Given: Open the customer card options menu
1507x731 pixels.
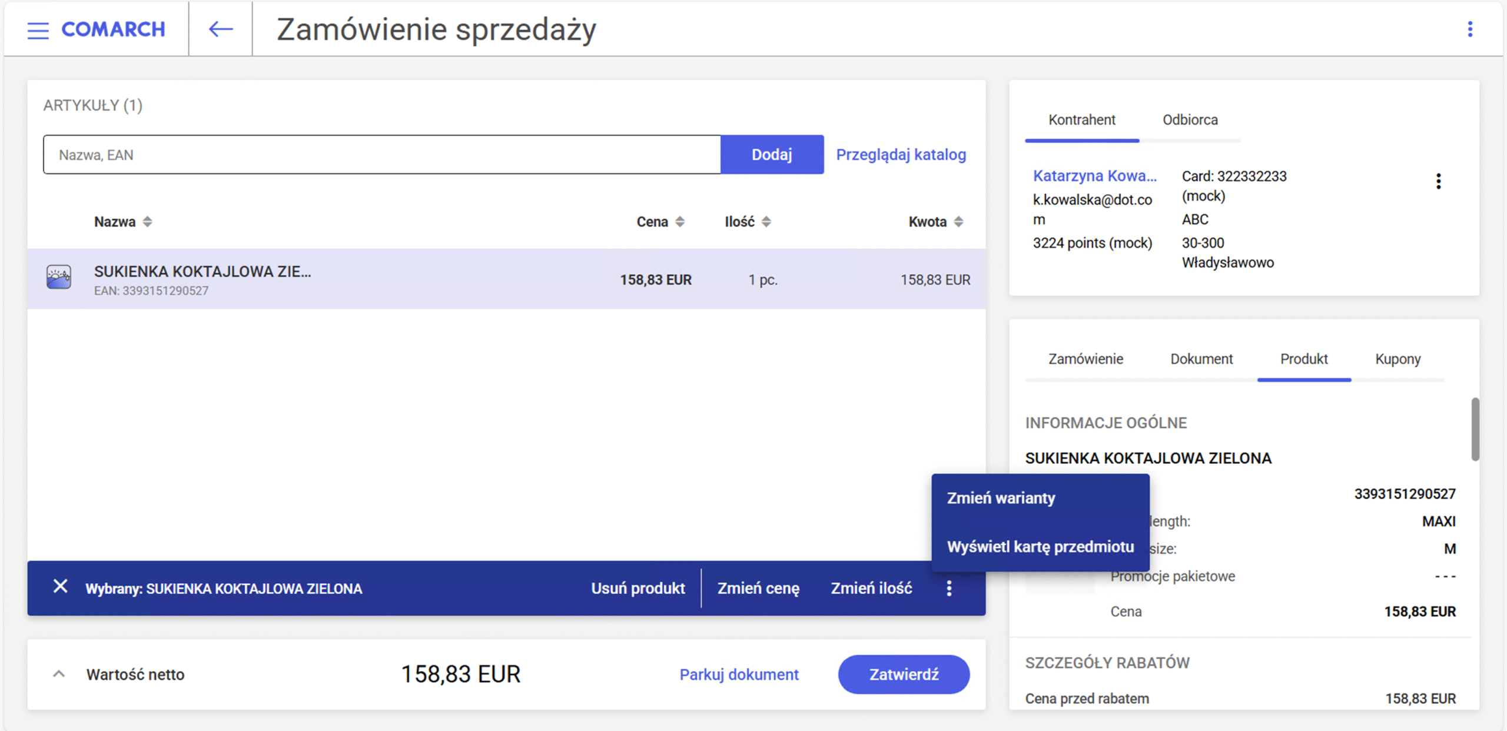Looking at the screenshot, I should click(x=1438, y=181).
